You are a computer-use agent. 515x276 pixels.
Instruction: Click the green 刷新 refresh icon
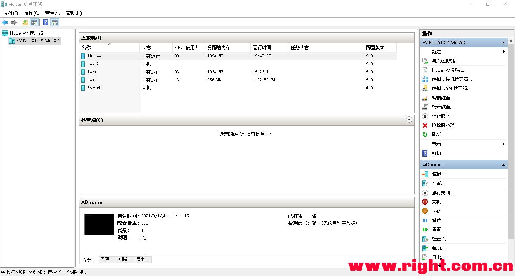click(x=425, y=135)
